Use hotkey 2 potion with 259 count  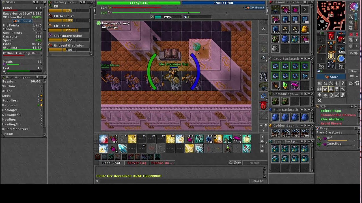(x=113, y=139)
